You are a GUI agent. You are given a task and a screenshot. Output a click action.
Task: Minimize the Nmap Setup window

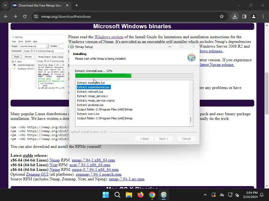170,47
